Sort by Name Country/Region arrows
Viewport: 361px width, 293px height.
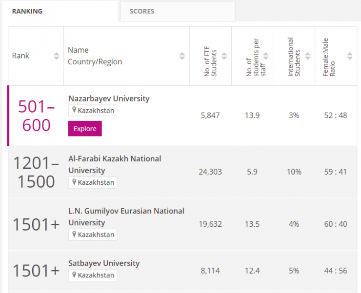(182, 56)
